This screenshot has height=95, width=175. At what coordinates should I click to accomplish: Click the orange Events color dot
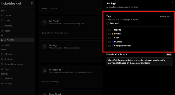click(x=112, y=34)
